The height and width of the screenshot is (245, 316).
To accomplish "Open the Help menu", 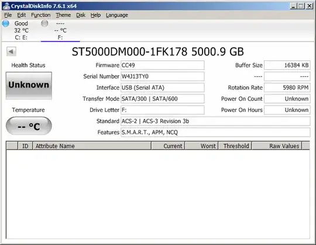I will (x=95, y=15).
